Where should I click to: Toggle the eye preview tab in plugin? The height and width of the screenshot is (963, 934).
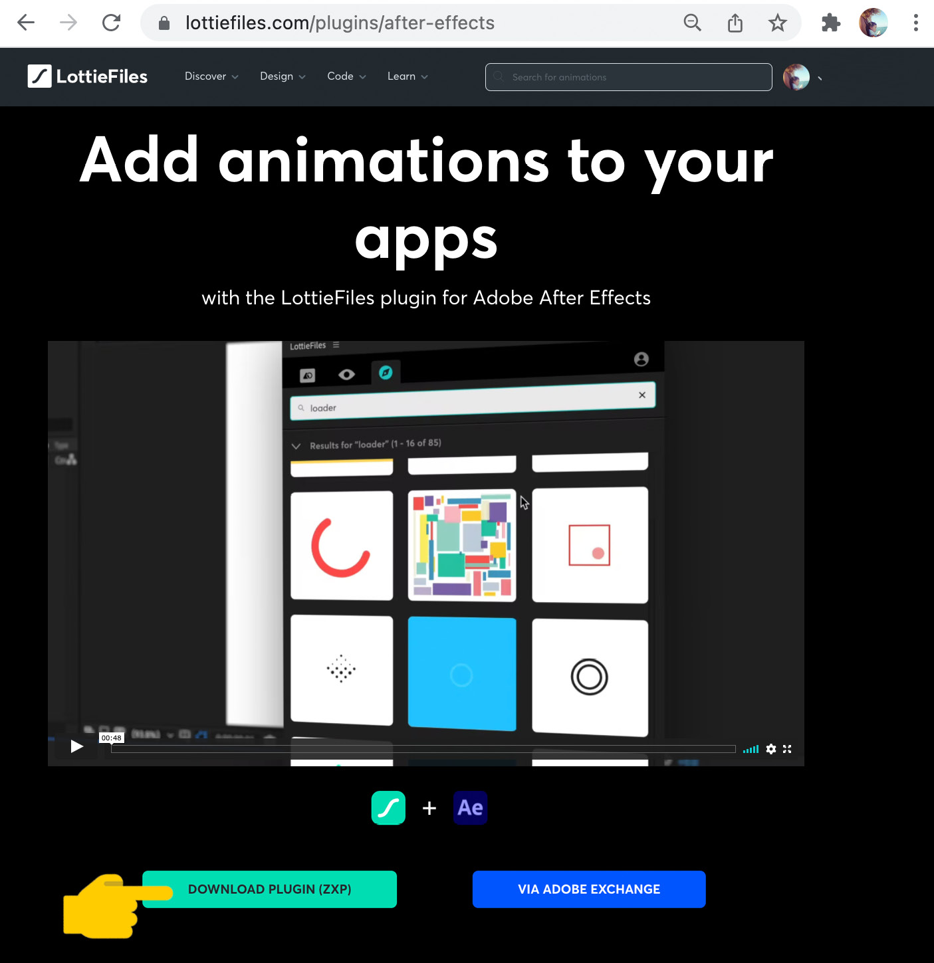point(346,374)
